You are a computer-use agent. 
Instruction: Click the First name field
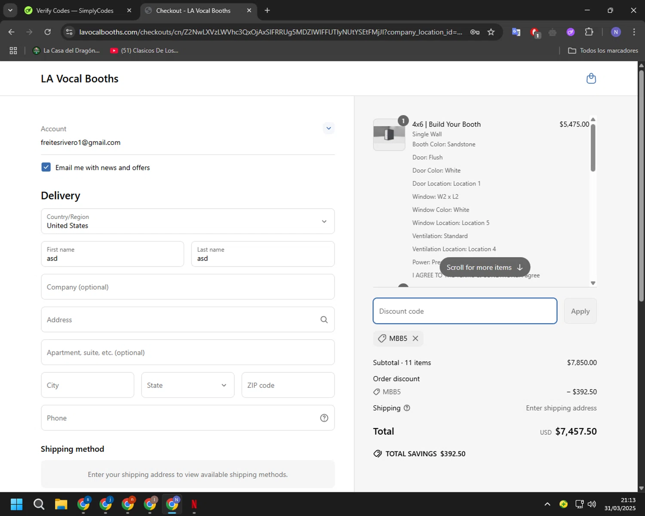coord(112,254)
